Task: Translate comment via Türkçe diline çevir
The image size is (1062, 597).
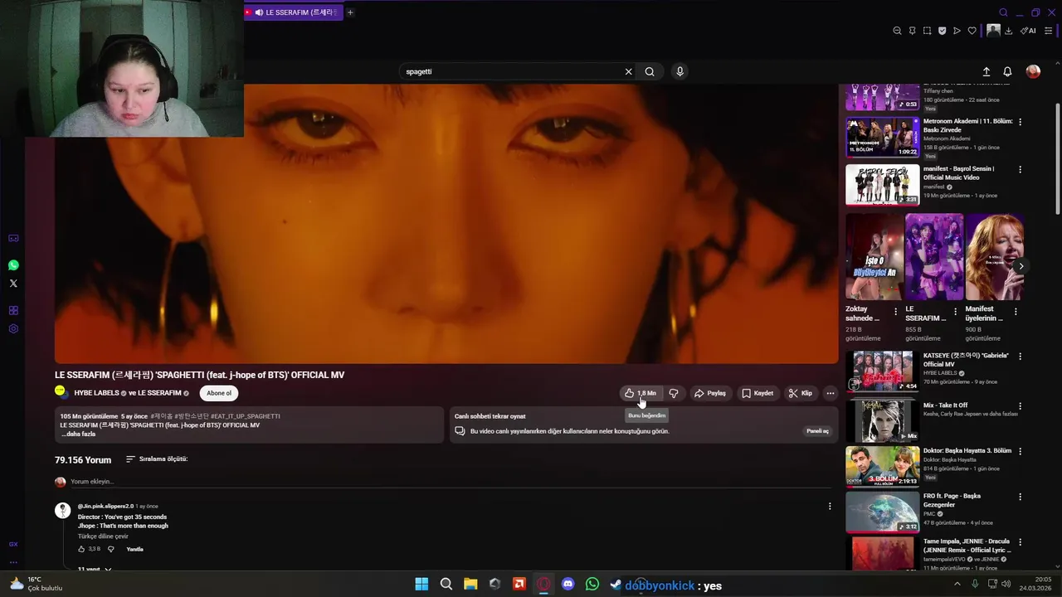Action: pos(103,536)
